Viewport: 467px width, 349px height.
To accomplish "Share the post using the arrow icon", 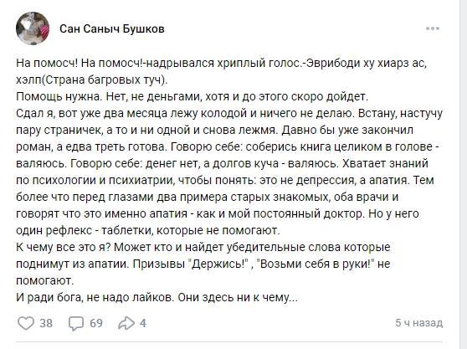I will pyautogui.click(x=126, y=323).
